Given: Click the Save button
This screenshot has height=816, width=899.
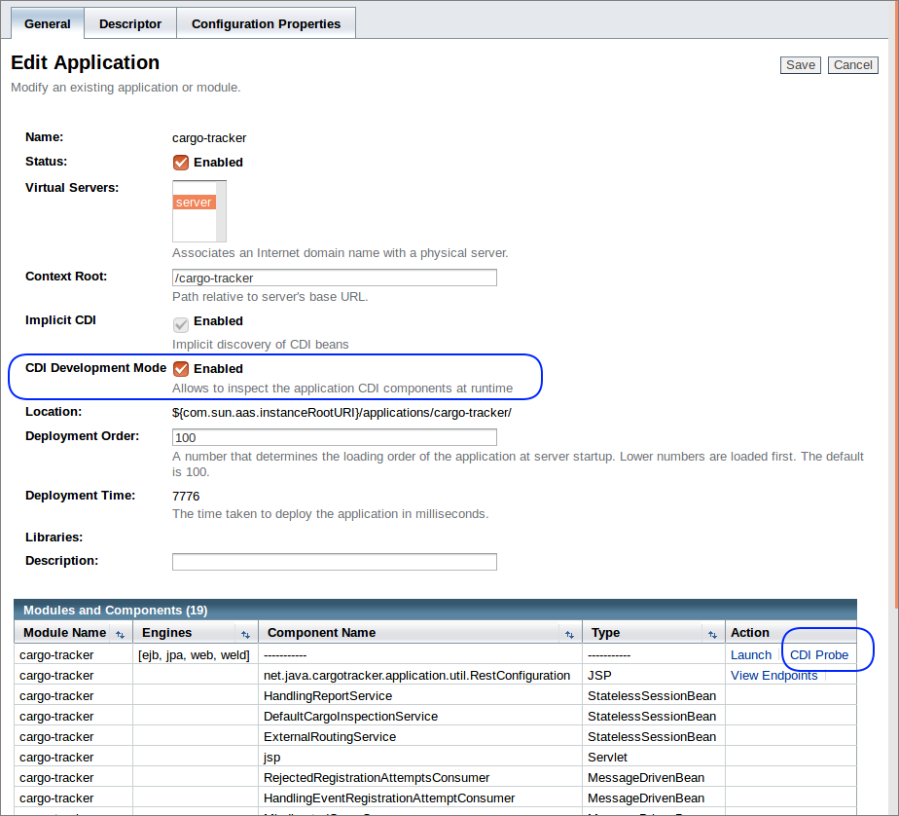Looking at the screenshot, I should pyautogui.click(x=801, y=65).
